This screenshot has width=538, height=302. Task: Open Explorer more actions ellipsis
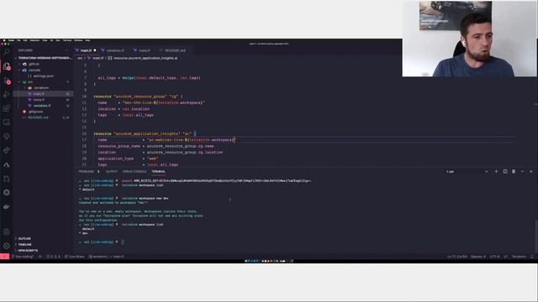point(67,50)
